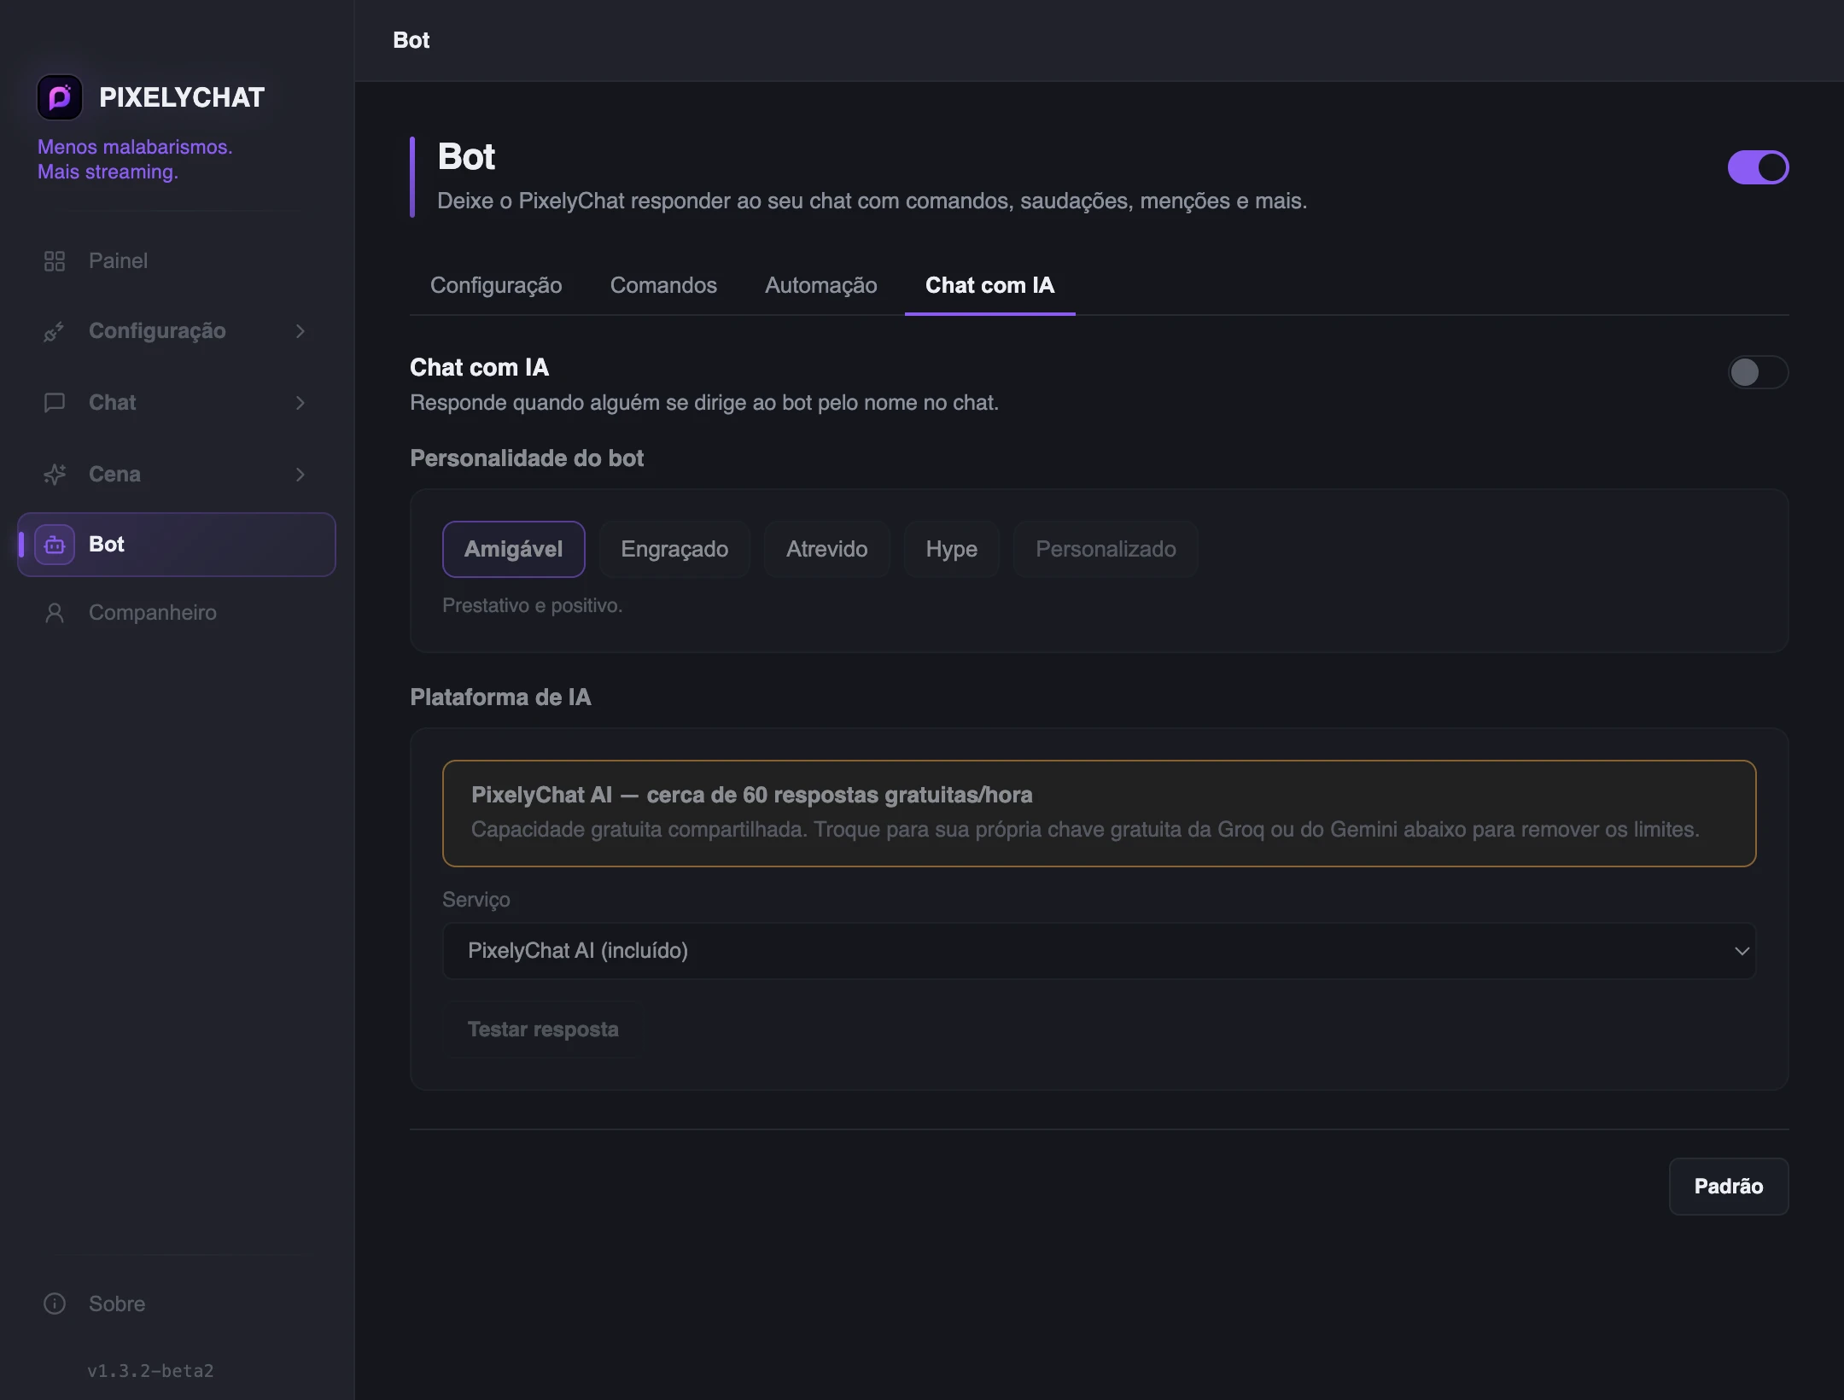Click the PixelyChat logo icon

[59, 97]
